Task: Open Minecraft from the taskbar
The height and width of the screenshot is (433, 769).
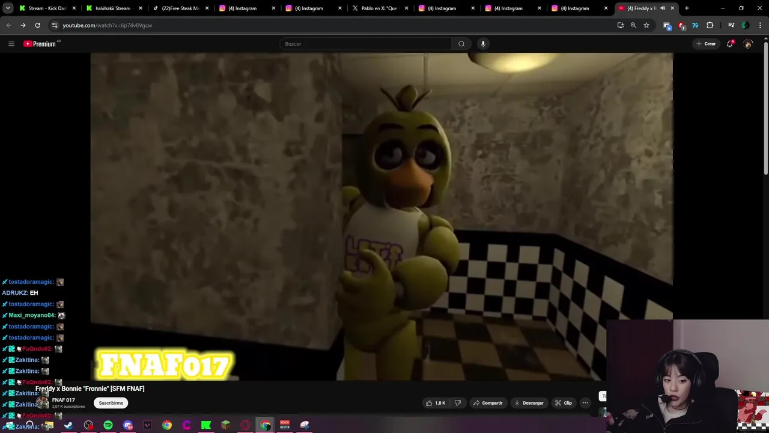Action: coord(226,425)
